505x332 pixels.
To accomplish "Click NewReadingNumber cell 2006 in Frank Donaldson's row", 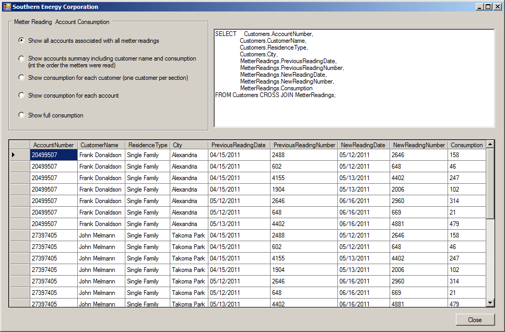I will click(x=419, y=189).
